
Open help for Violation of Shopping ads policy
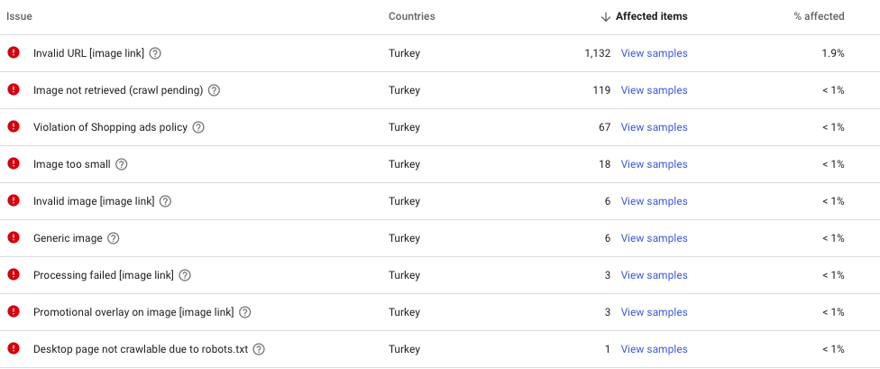198,127
